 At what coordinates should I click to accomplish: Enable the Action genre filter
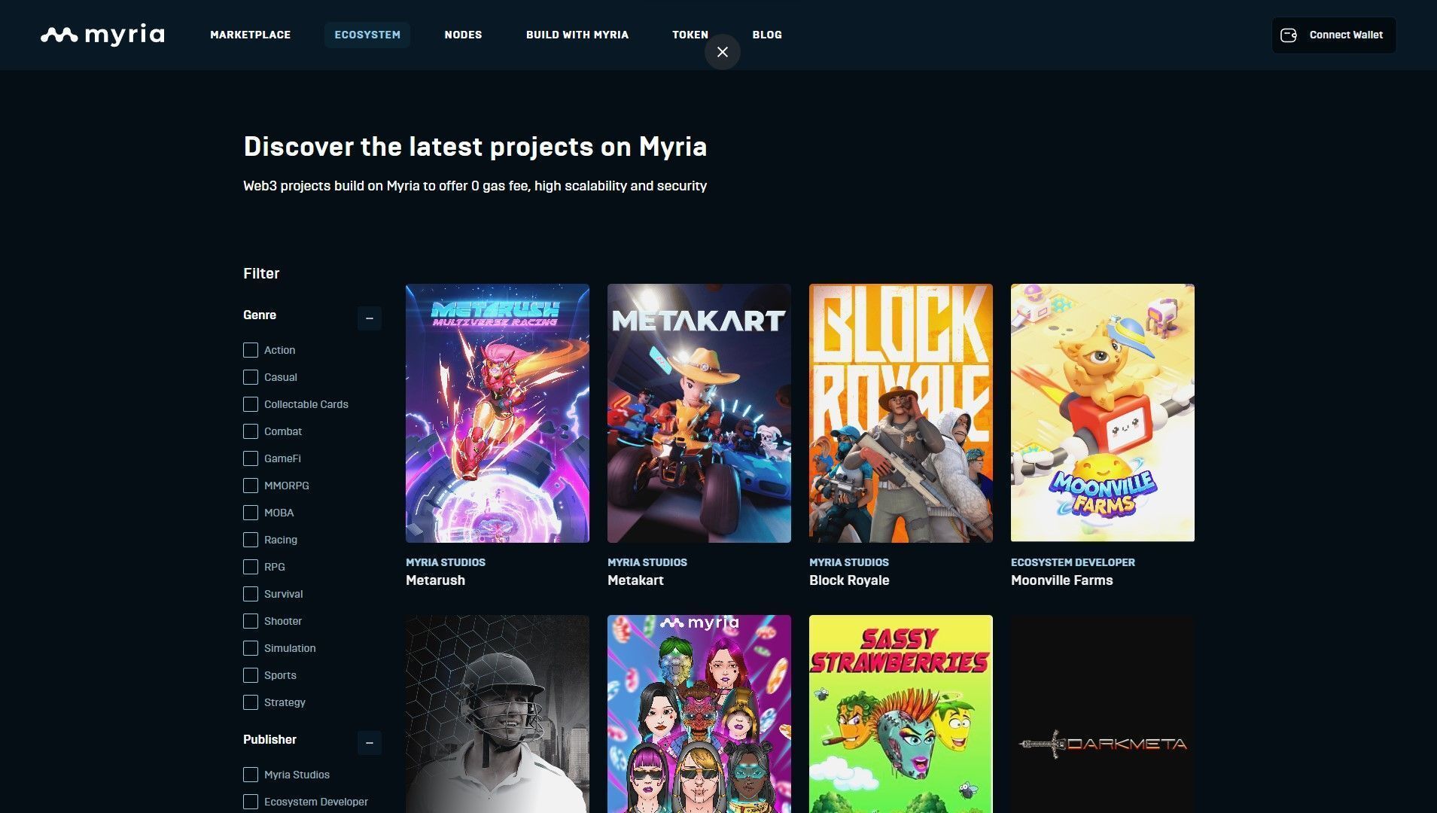tap(250, 350)
